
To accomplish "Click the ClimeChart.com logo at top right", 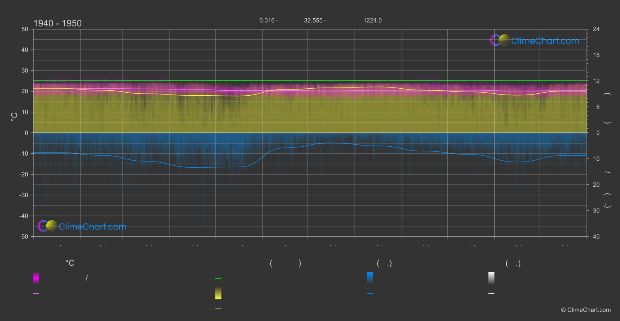I will coord(534,40).
